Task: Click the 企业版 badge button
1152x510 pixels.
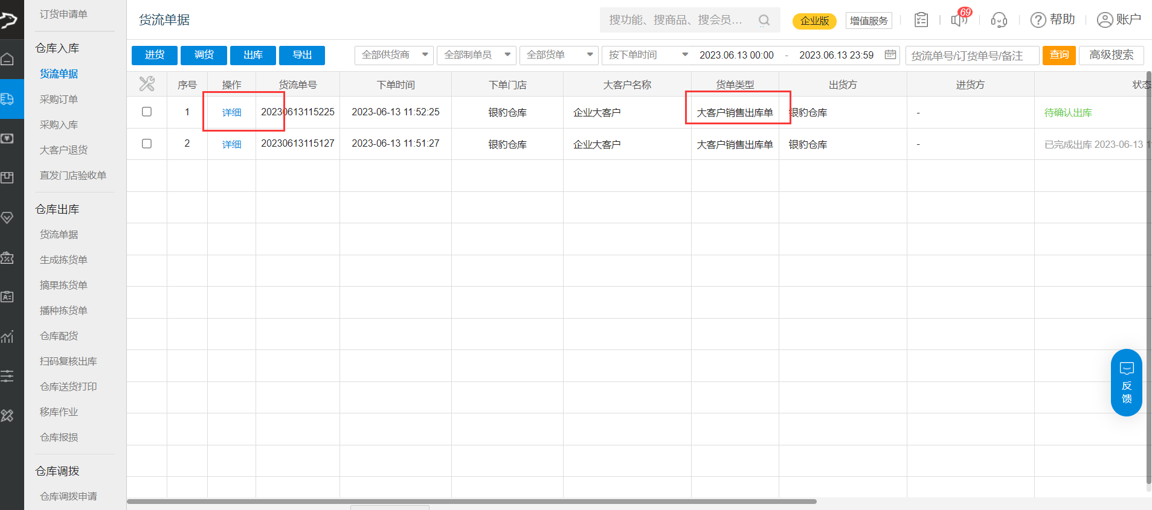Action: 814,21
